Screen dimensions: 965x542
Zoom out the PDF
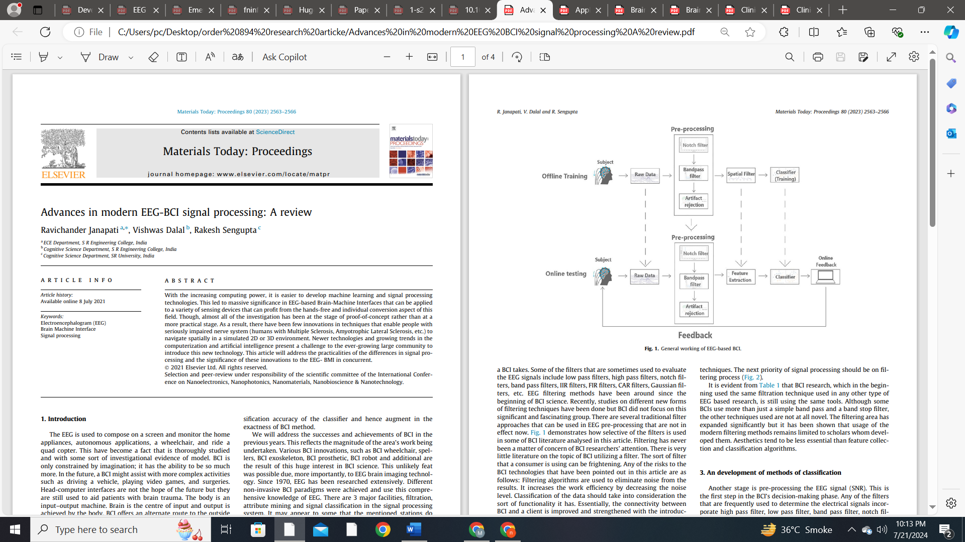tap(387, 57)
